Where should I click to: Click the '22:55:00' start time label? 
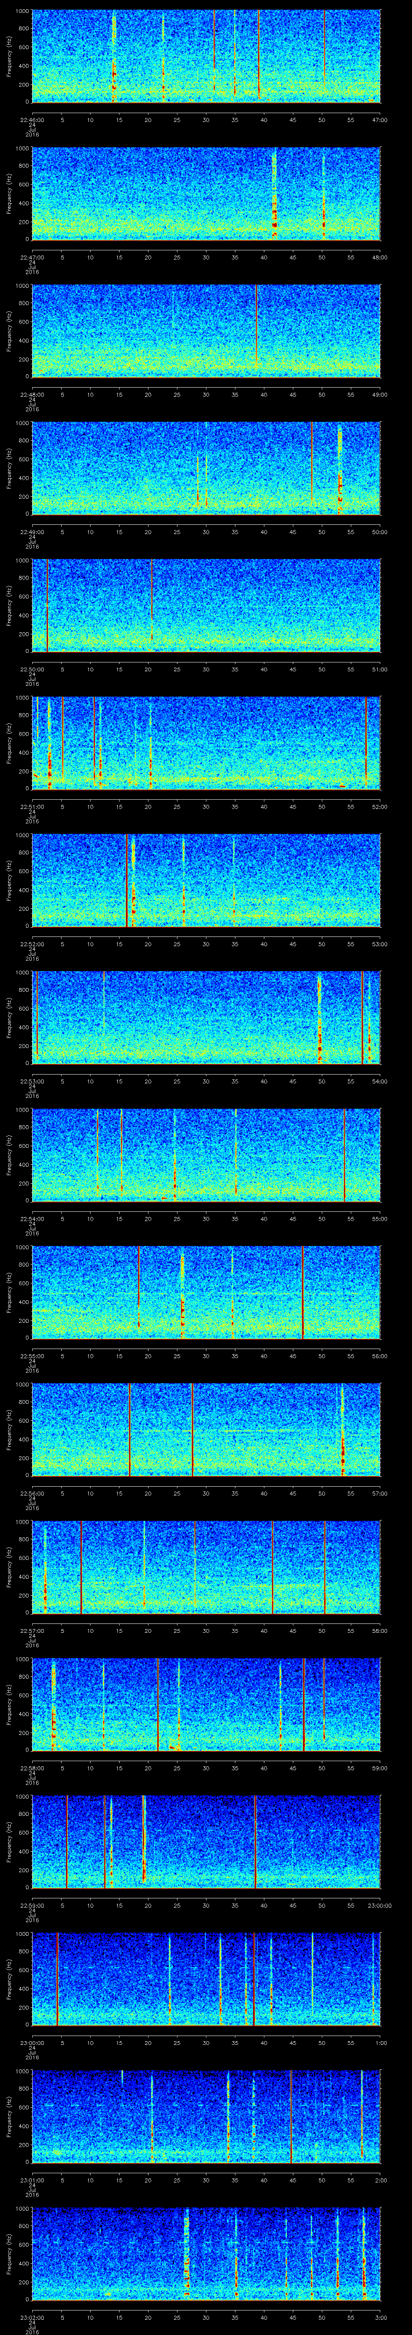pyautogui.click(x=32, y=1355)
